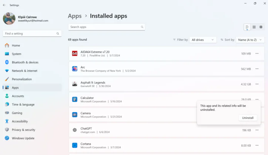Viewport: 268px width, 155px height.
Task: Open Personalization settings
Action: [x=32, y=79]
